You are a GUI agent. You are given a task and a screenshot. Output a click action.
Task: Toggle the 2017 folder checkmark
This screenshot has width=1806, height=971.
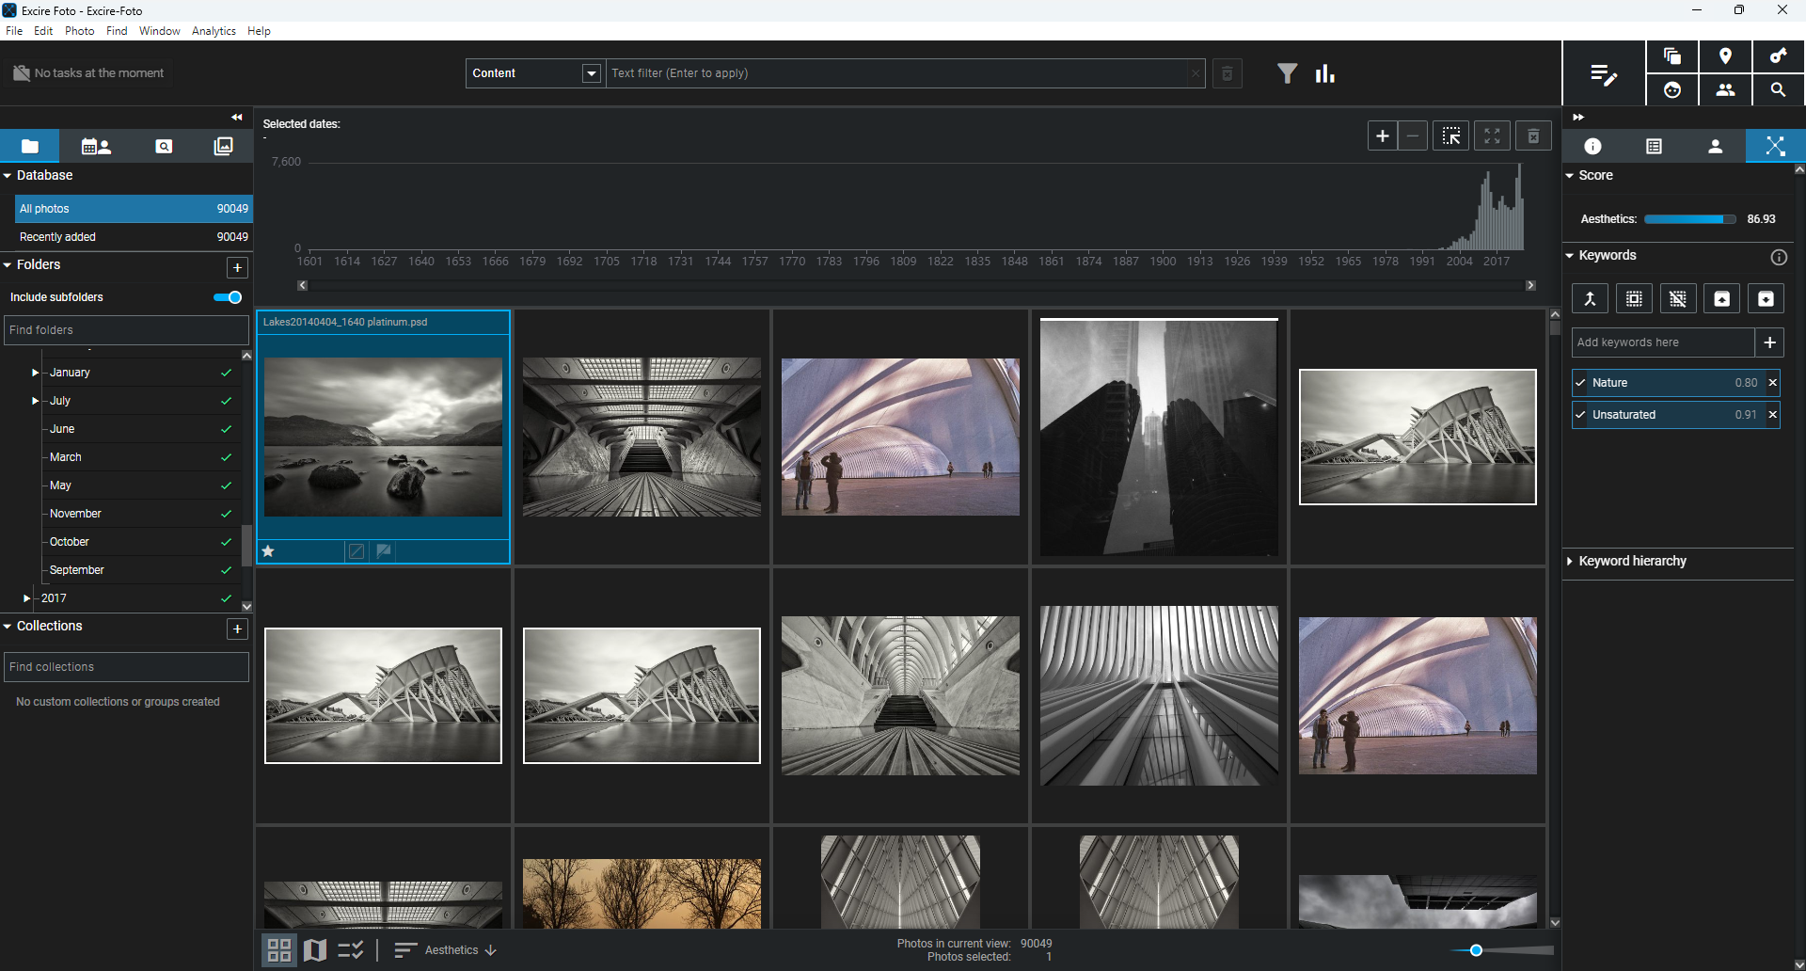pos(226,598)
